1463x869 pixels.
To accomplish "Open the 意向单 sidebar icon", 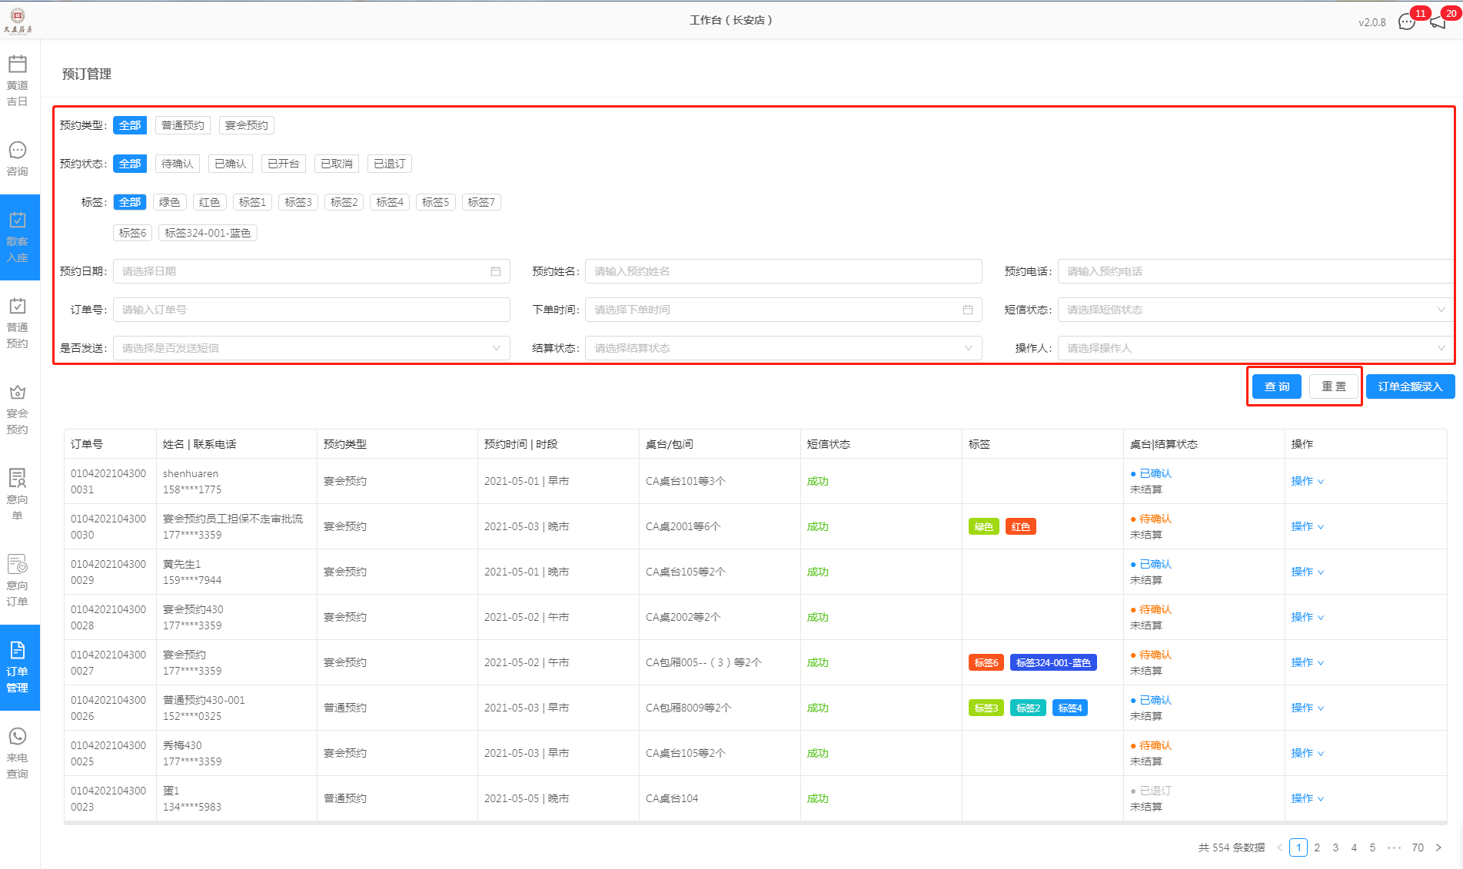I will pyautogui.click(x=18, y=494).
